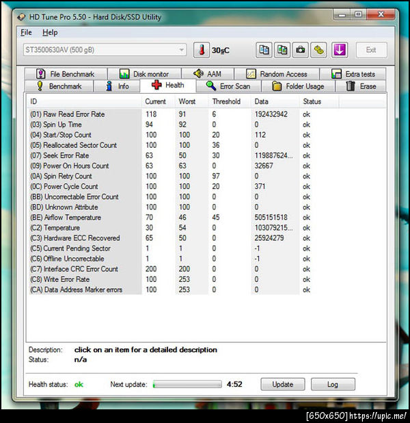Click the camera save screenshot icon
The image size is (410, 423).
[301, 50]
